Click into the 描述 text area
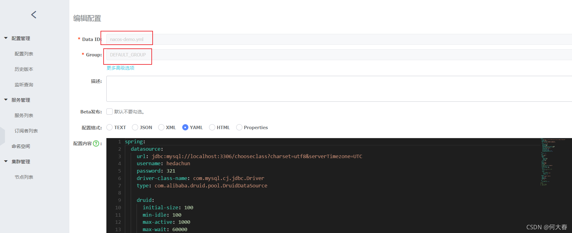Screen dimensions: 572x233 coord(339,89)
